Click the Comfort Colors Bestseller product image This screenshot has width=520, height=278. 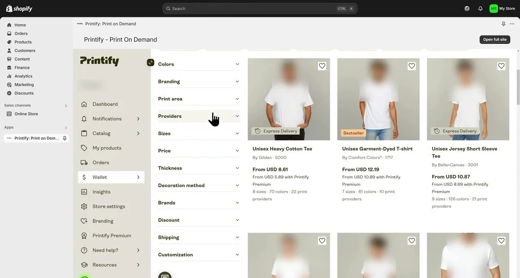(378, 99)
